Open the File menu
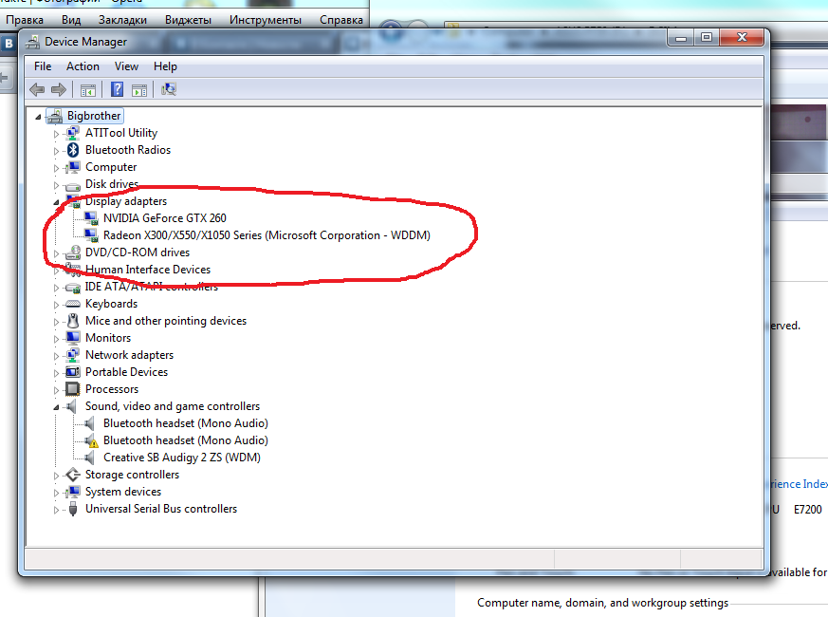 [43, 66]
